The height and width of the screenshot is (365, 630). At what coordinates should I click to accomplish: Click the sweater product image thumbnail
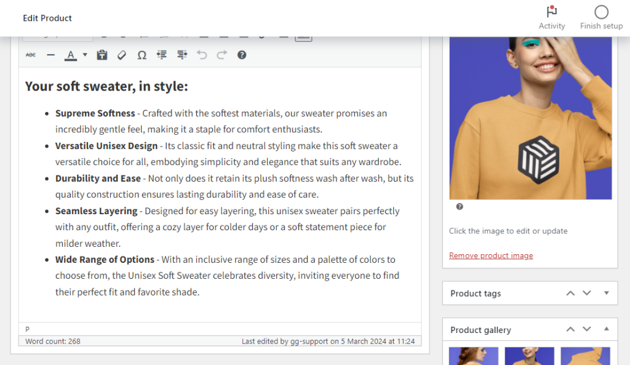(530, 117)
